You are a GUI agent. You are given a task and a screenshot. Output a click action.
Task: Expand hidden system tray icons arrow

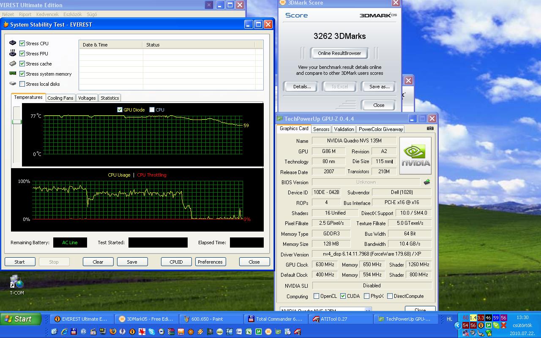pos(458,325)
